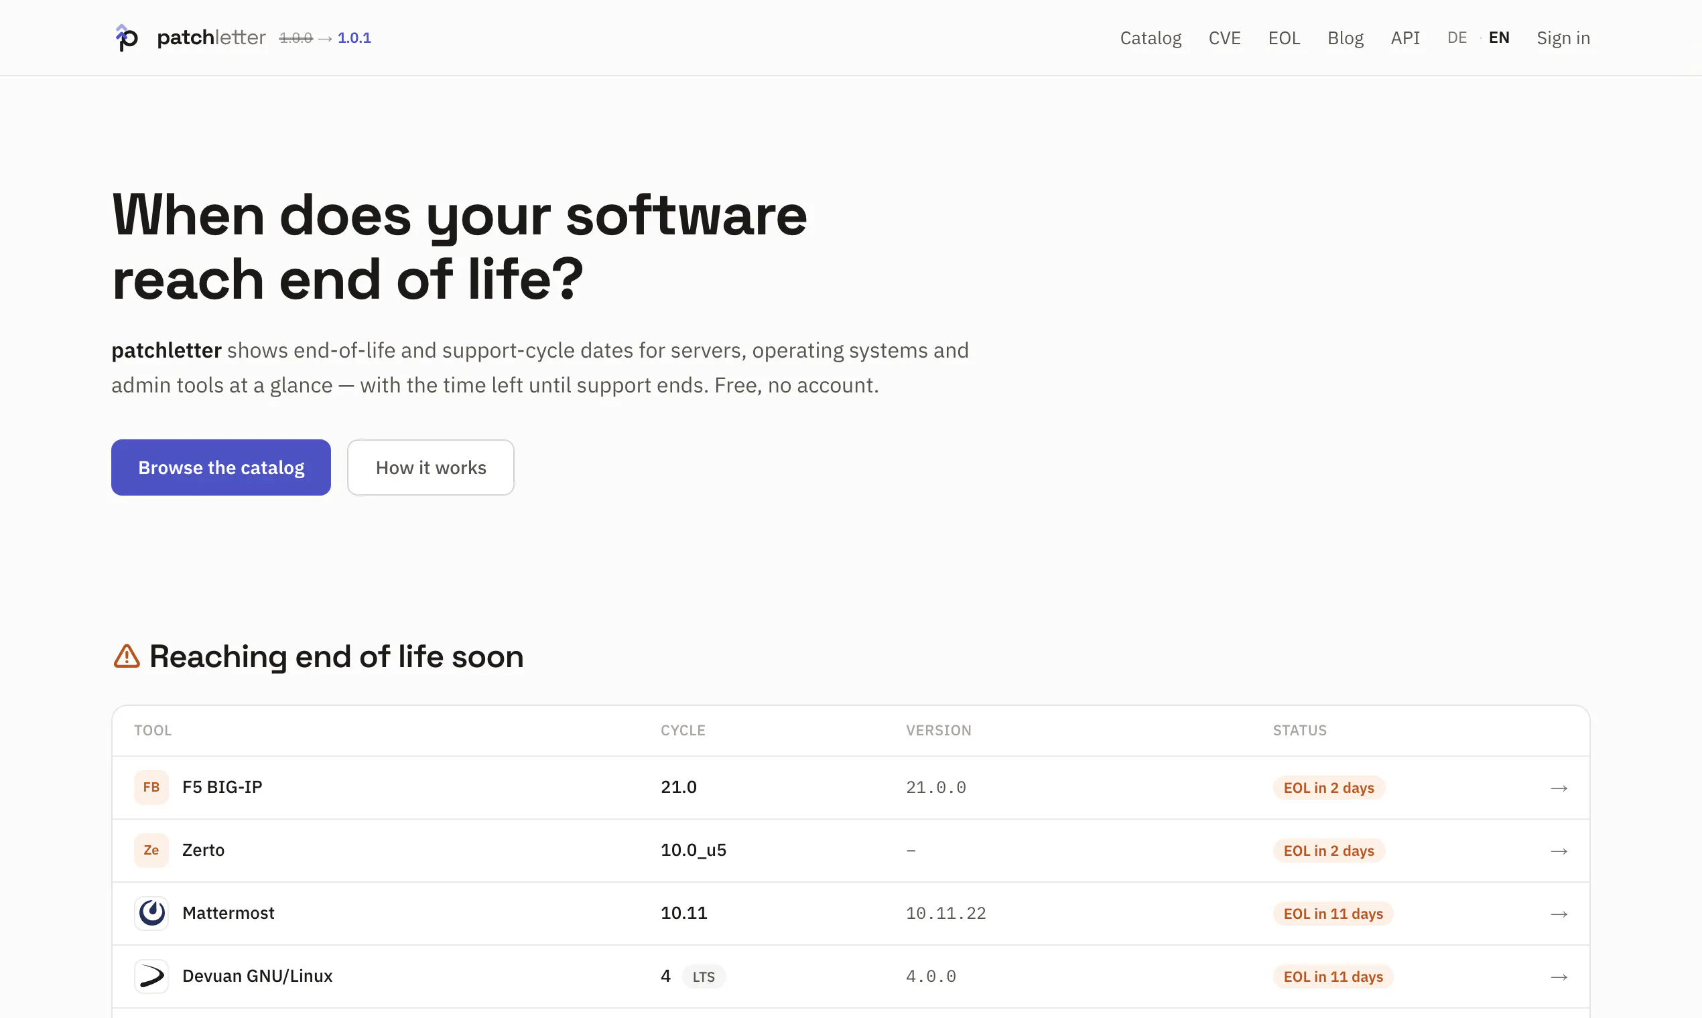Click the F5 BIG-IP 'EOL in 2 days' badge

pos(1329,788)
